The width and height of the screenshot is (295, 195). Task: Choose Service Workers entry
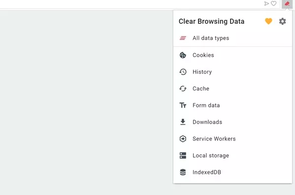pyautogui.click(x=233, y=139)
